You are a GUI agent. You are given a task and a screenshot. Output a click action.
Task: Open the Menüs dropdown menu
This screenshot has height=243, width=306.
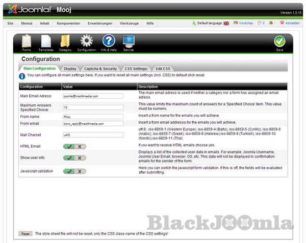coord(27,24)
